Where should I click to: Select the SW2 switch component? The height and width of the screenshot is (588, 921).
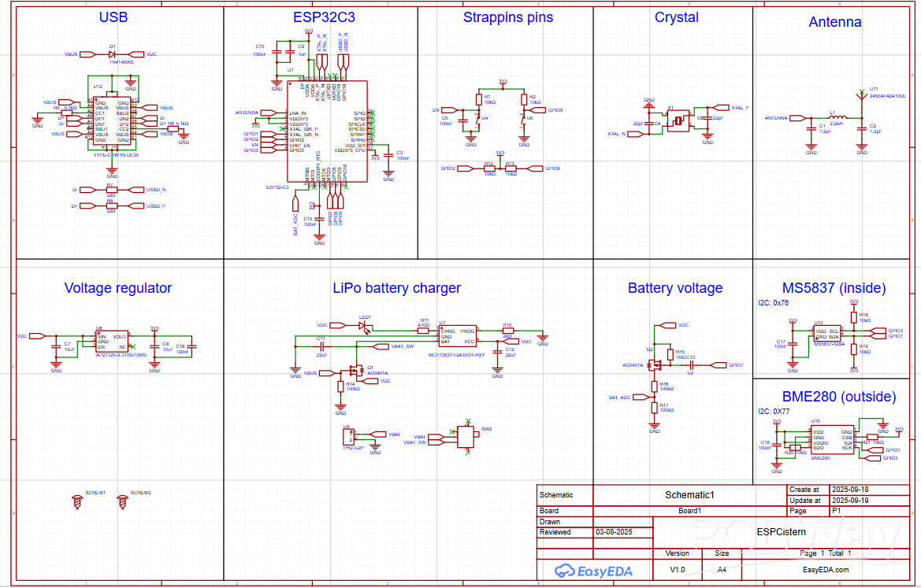[x=468, y=436]
